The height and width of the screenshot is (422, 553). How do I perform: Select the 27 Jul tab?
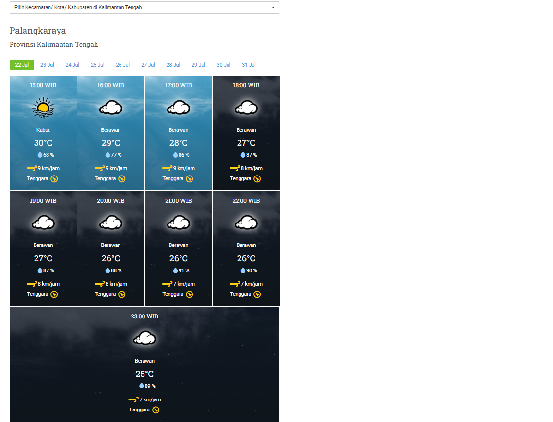(148, 65)
